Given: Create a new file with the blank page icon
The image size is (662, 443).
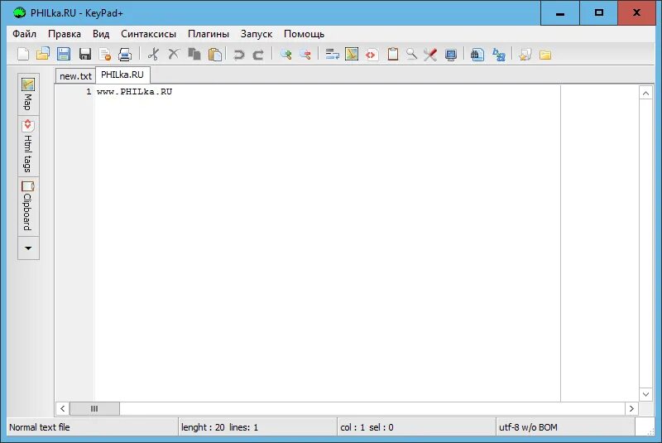Looking at the screenshot, I should point(23,54).
